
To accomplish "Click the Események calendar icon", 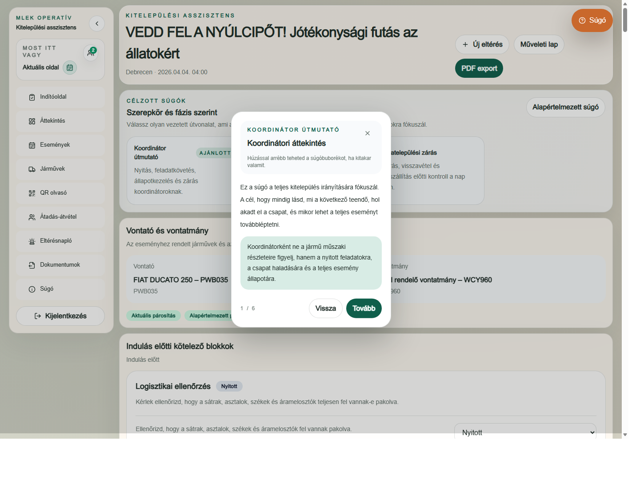I will pyautogui.click(x=31, y=145).
